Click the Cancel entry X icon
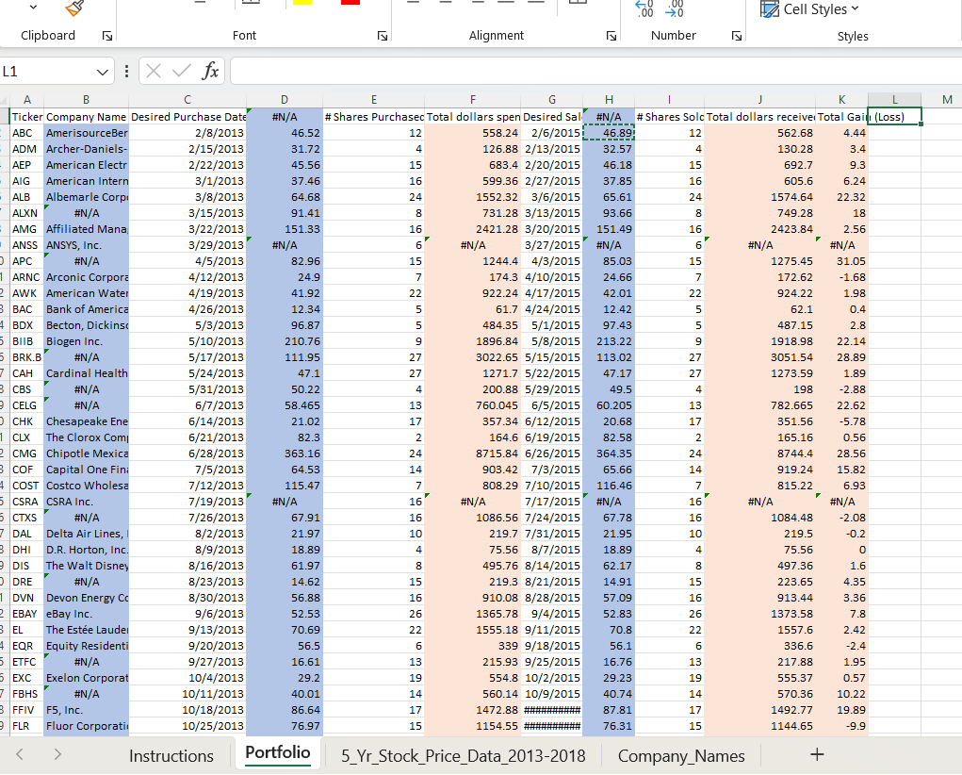962x775 pixels. click(x=154, y=72)
